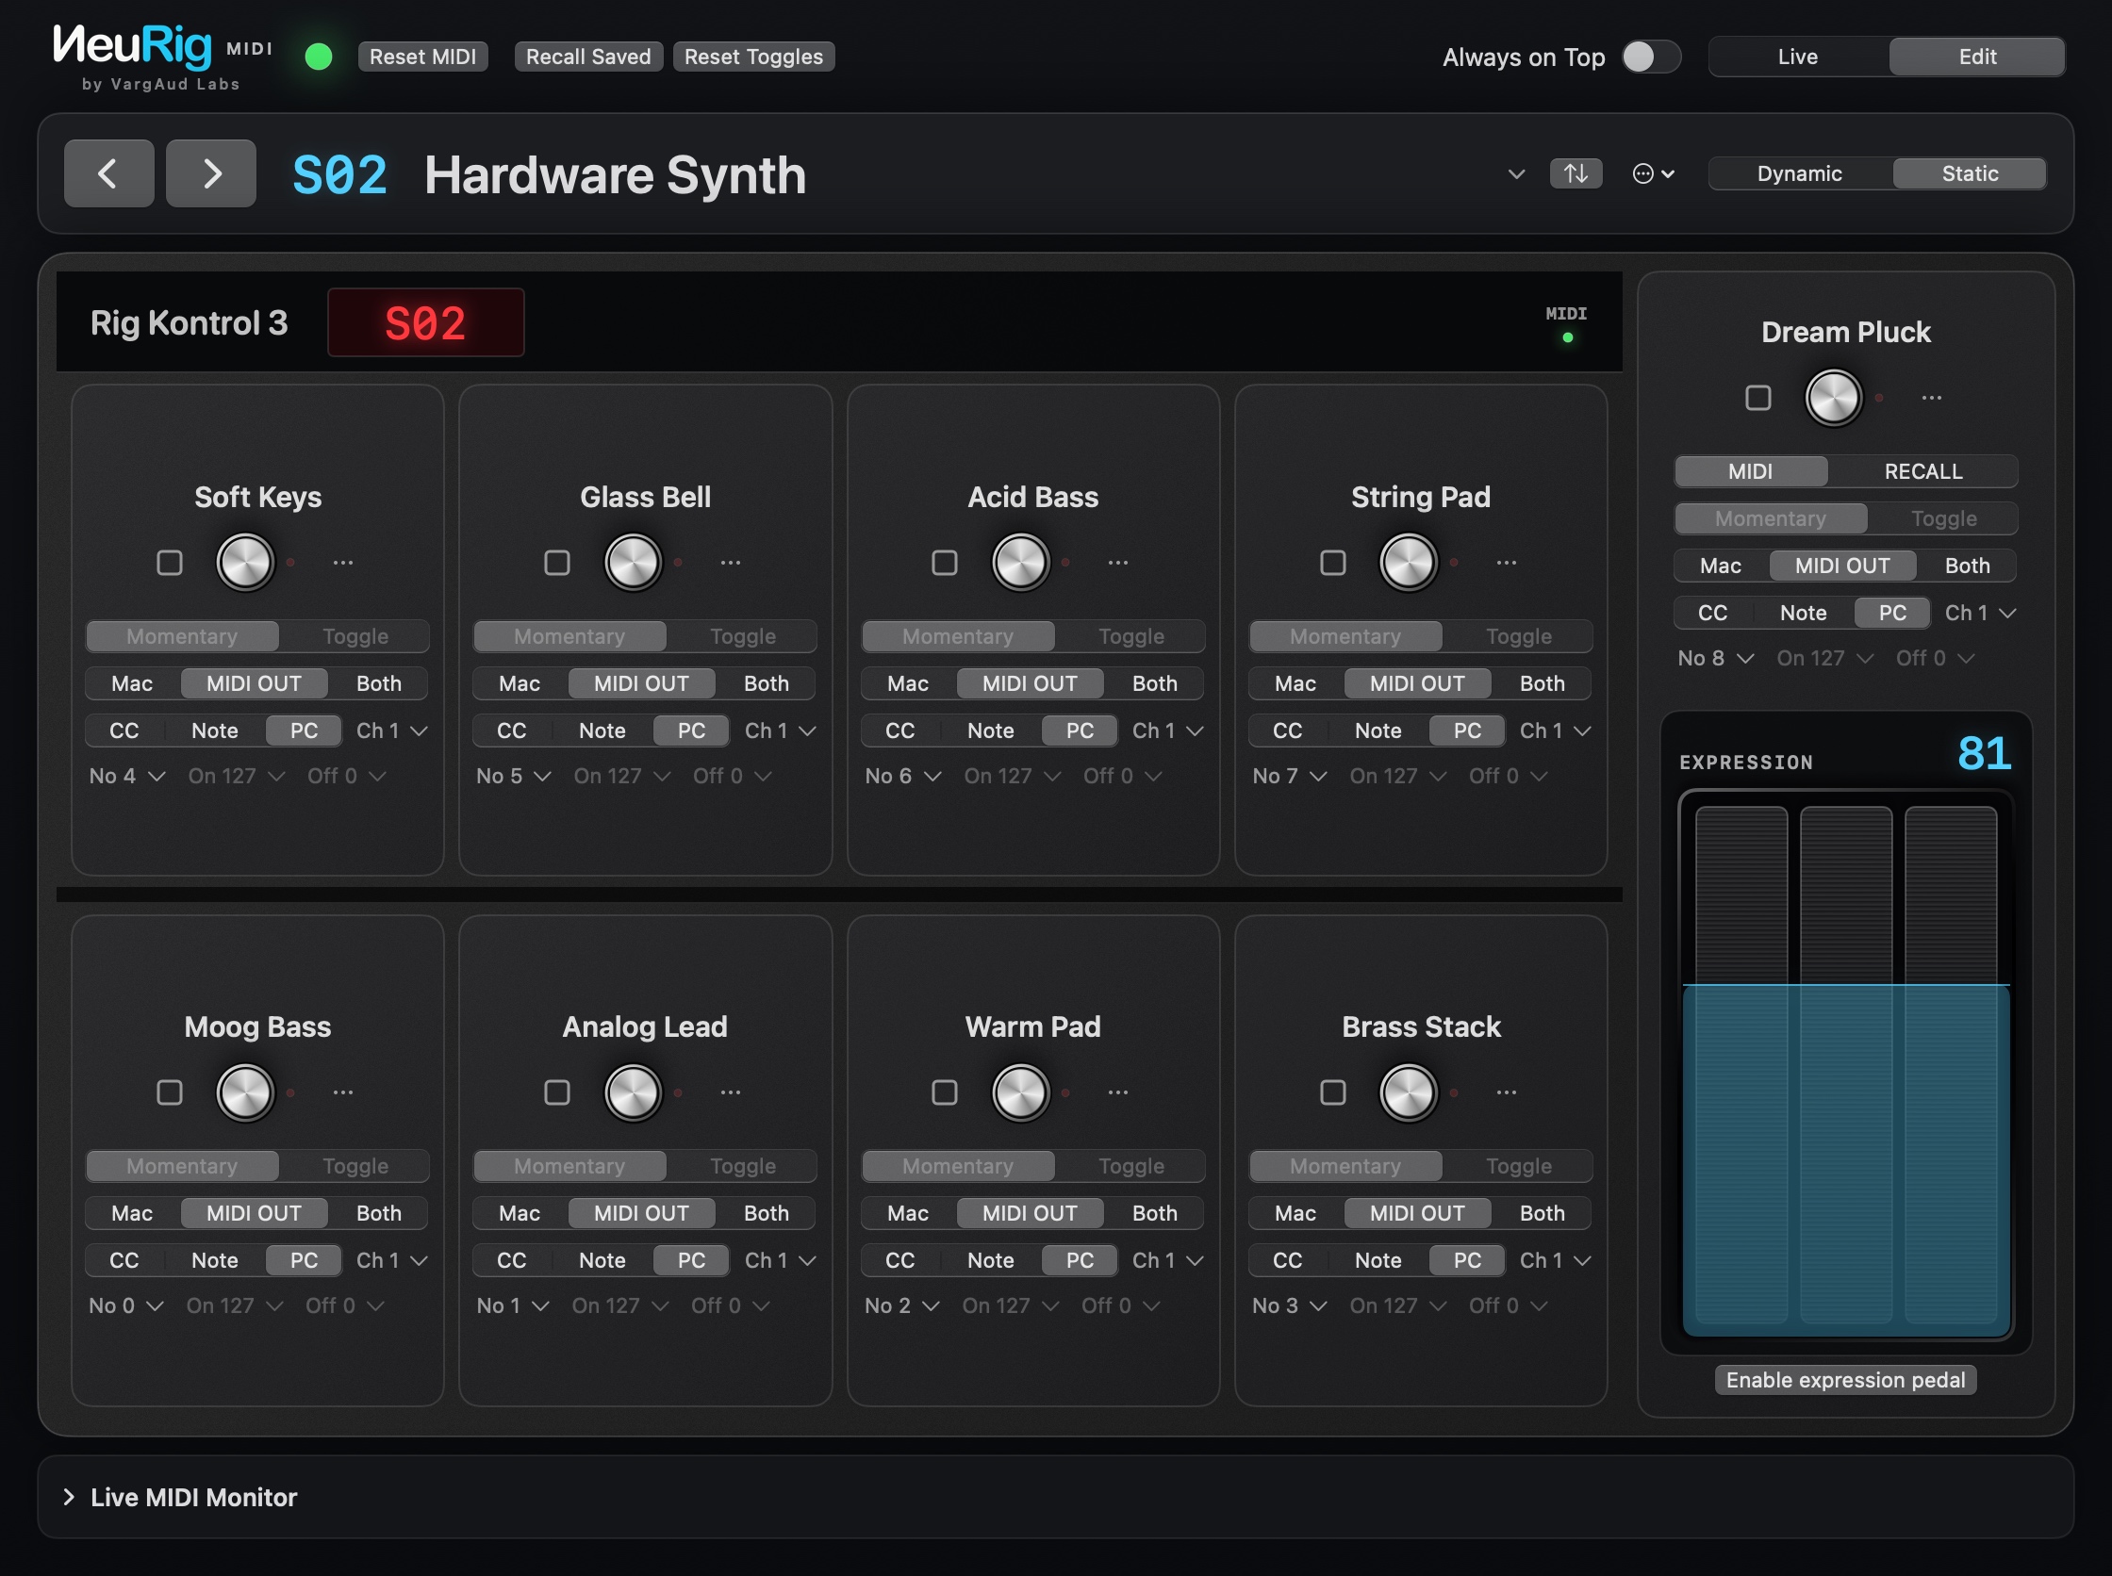Check the Warm Pad checkbox
This screenshot has height=1576, width=2112.
(x=945, y=1092)
